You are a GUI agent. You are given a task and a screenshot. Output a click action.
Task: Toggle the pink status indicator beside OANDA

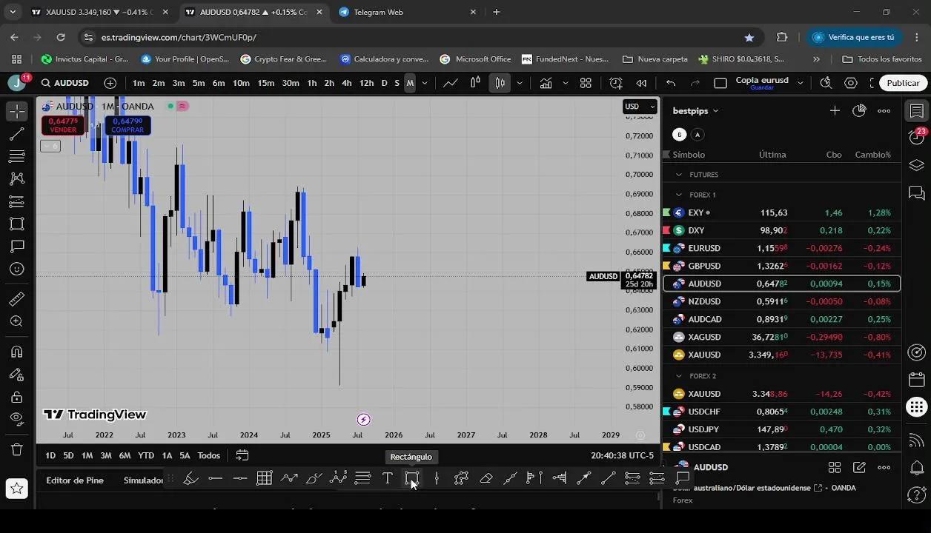[182, 106]
